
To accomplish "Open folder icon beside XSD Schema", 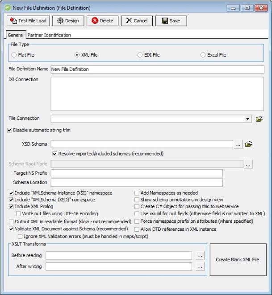I will (x=249, y=144).
